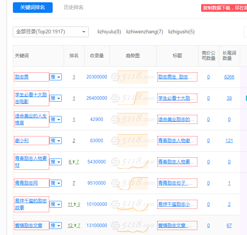Open the 搜 dropdown for 励志男
This screenshot has width=247, height=235.
[55, 77]
